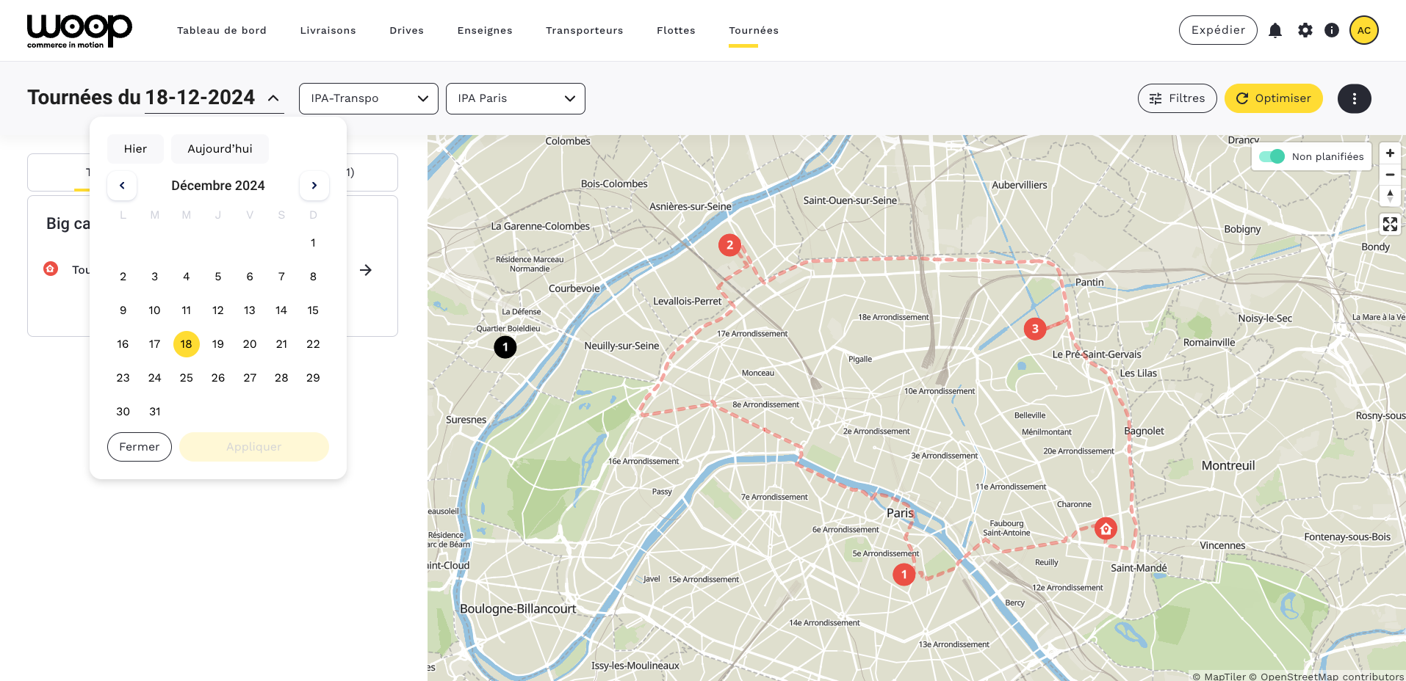This screenshot has height=681, width=1406.
Task: Click the red depot home marker on map
Action: [1106, 528]
